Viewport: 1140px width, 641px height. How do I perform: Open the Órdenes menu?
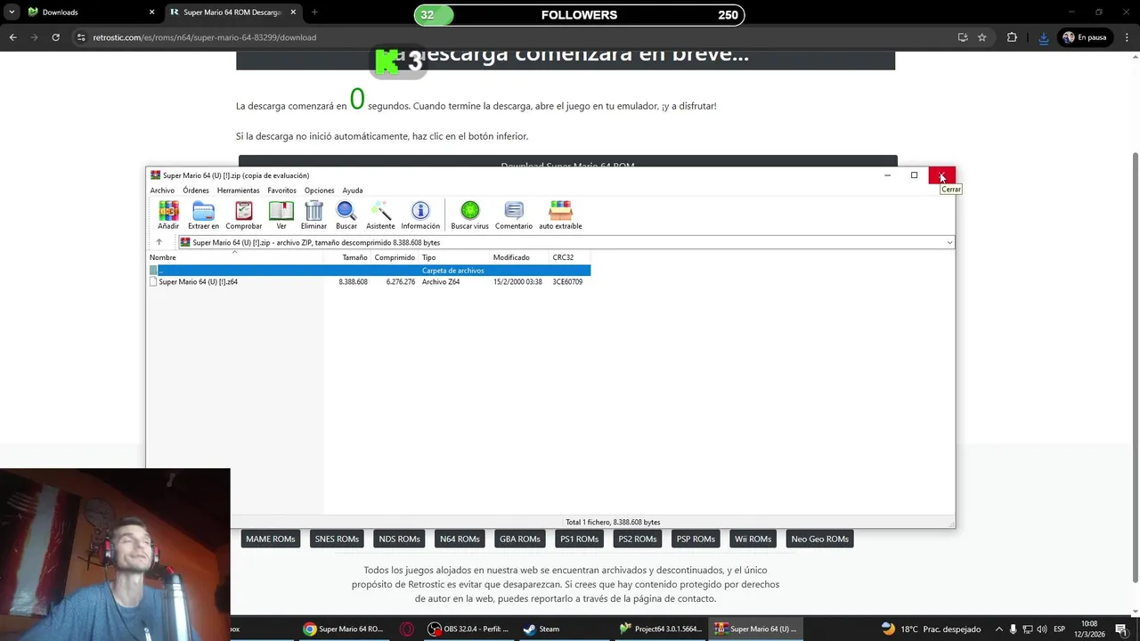click(x=196, y=191)
